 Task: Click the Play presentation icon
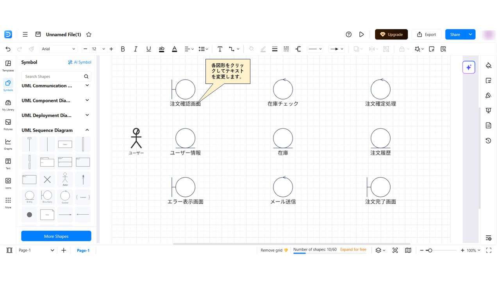(x=362, y=34)
